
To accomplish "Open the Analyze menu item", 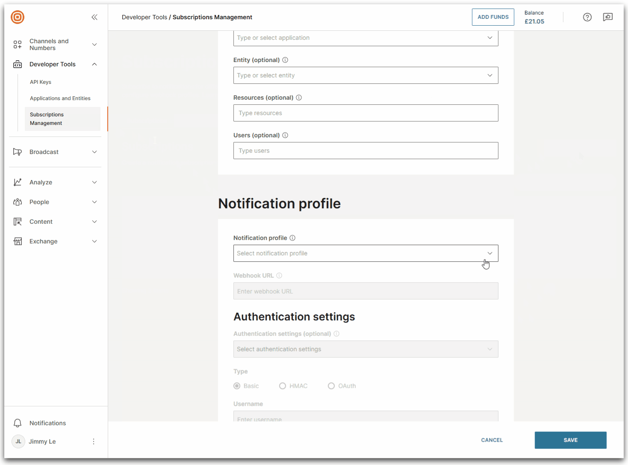I will point(41,182).
